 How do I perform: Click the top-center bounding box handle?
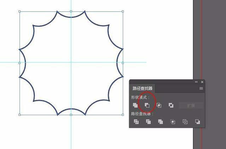(71, 11)
